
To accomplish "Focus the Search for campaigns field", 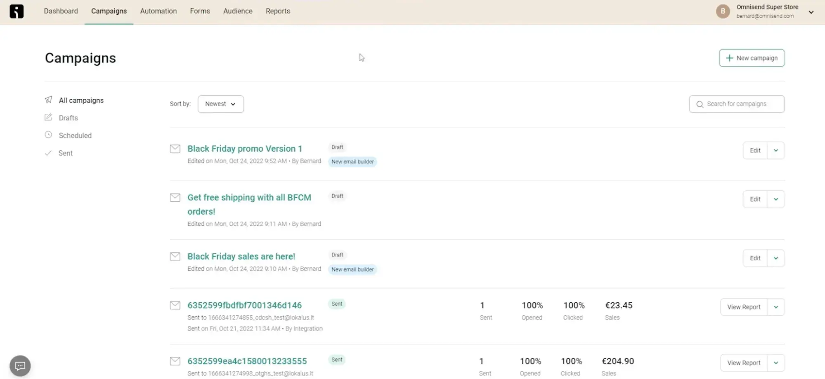I will point(741,104).
